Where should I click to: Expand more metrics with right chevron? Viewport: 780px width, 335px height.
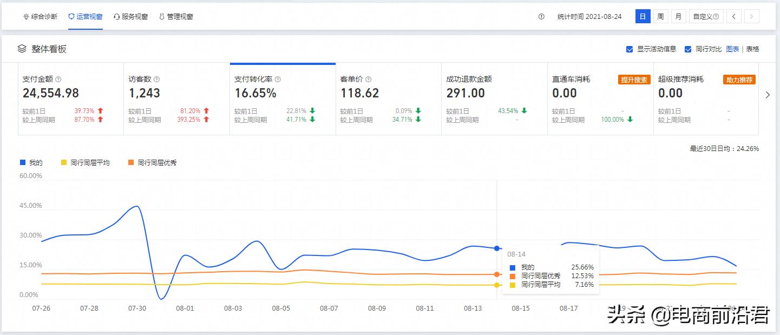(x=768, y=95)
